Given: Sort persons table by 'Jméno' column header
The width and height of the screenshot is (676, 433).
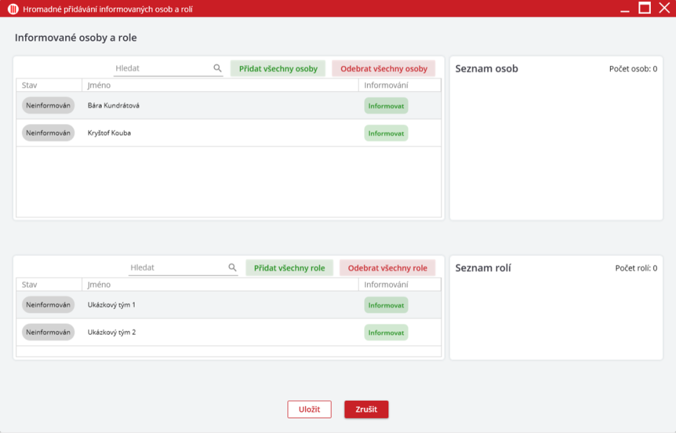Looking at the screenshot, I should (99, 85).
